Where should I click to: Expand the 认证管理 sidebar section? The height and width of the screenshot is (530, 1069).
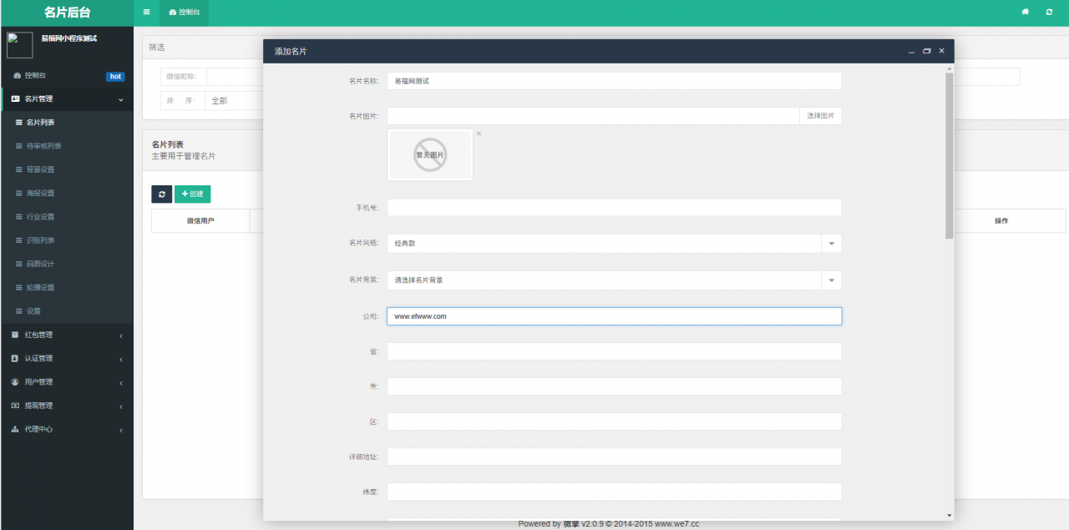tap(67, 359)
